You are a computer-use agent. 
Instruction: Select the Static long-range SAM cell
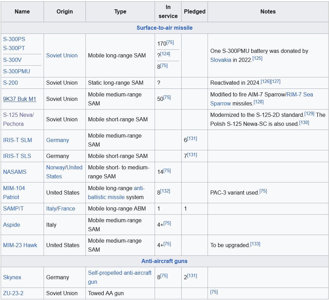click(120, 83)
